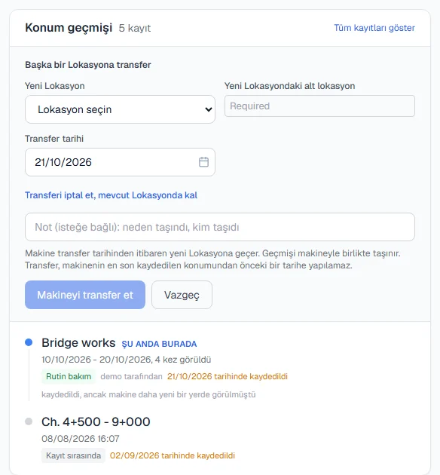Click the ŞU ANDA BURADA badge
The image size is (440, 475).
[x=159, y=344]
